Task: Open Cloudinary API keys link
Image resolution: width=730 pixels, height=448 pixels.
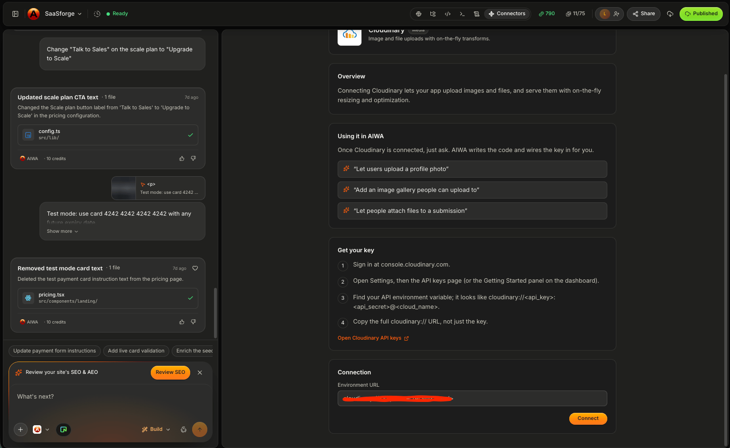Action: coord(373,338)
